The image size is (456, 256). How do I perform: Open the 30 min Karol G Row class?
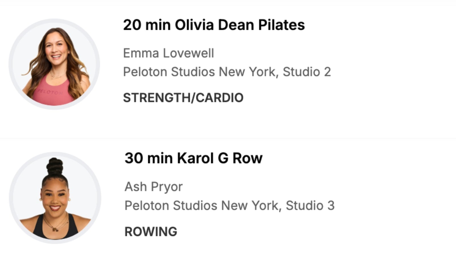(x=193, y=158)
